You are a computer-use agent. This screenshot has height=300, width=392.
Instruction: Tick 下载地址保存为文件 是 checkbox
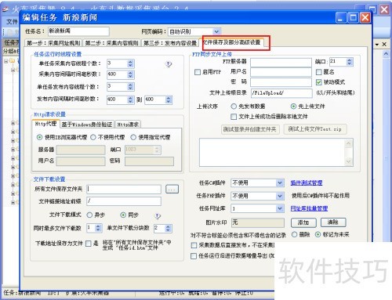click(89, 244)
